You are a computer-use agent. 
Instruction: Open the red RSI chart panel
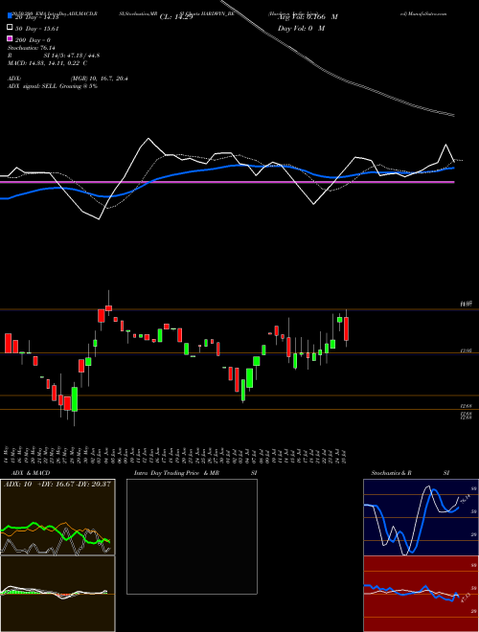point(421,594)
